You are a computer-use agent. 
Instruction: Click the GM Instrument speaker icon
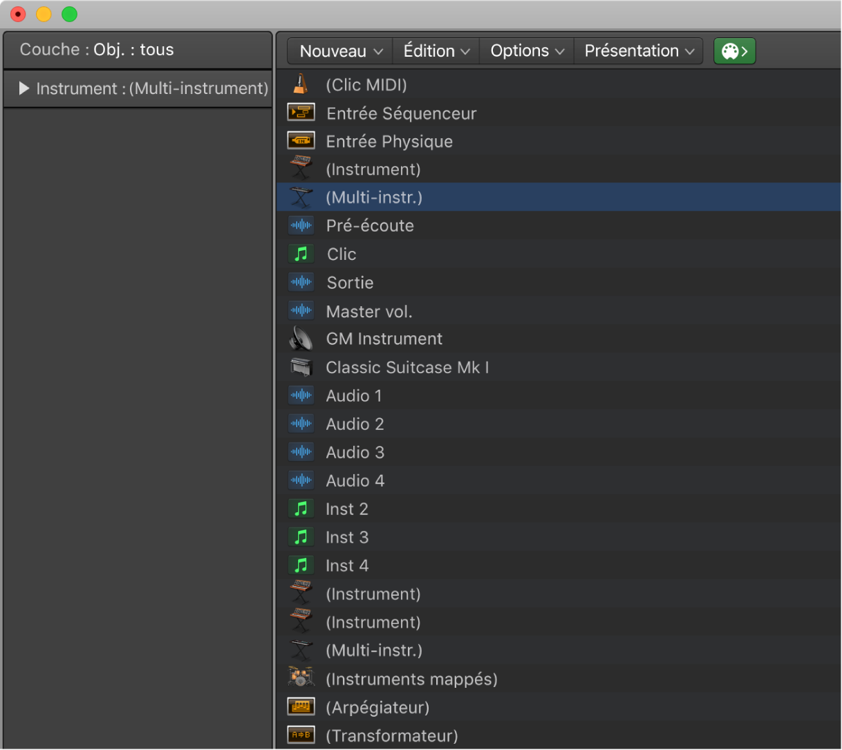coord(301,339)
